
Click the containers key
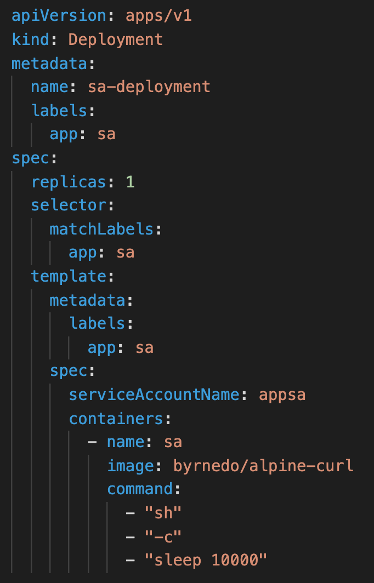pyautogui.click(x=116, y=419)
